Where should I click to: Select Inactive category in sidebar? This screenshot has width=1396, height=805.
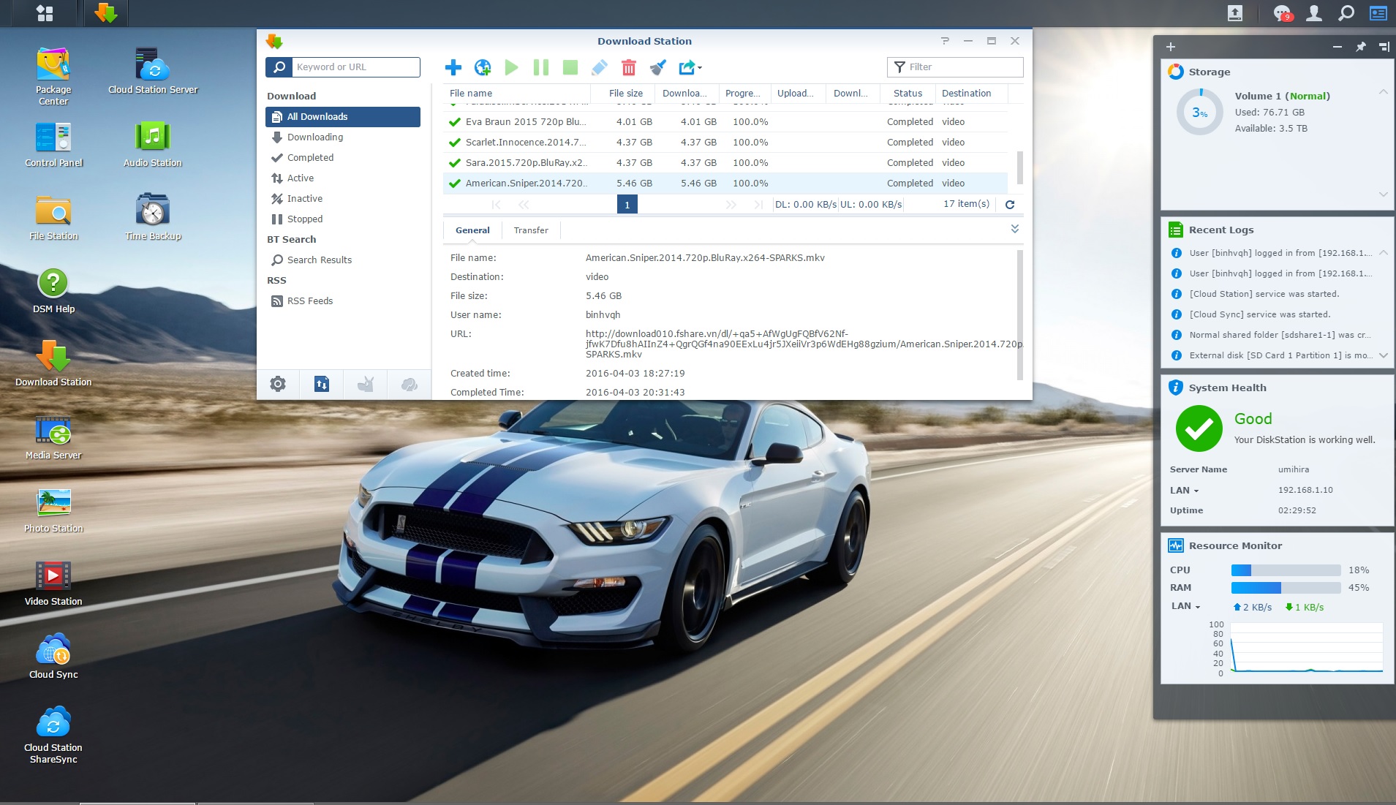(343, 199)
